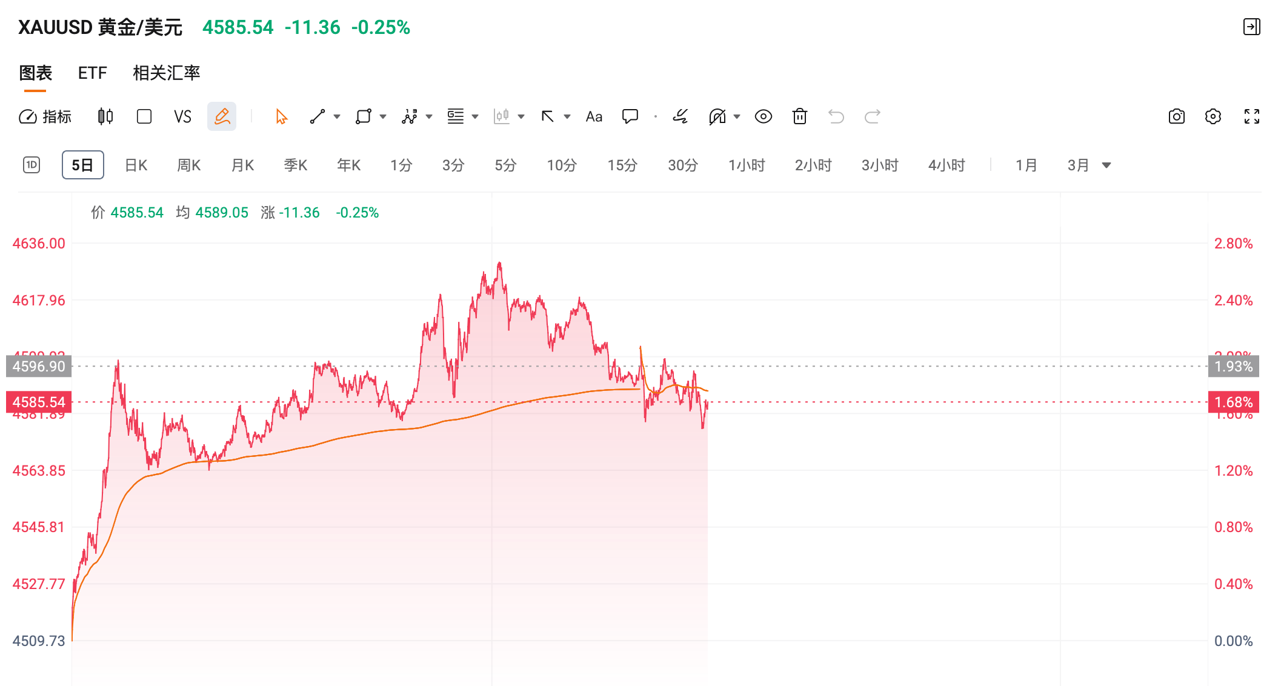Toggle drawing visibility with eye icon
1281x686 pixels.
(764, 116)
